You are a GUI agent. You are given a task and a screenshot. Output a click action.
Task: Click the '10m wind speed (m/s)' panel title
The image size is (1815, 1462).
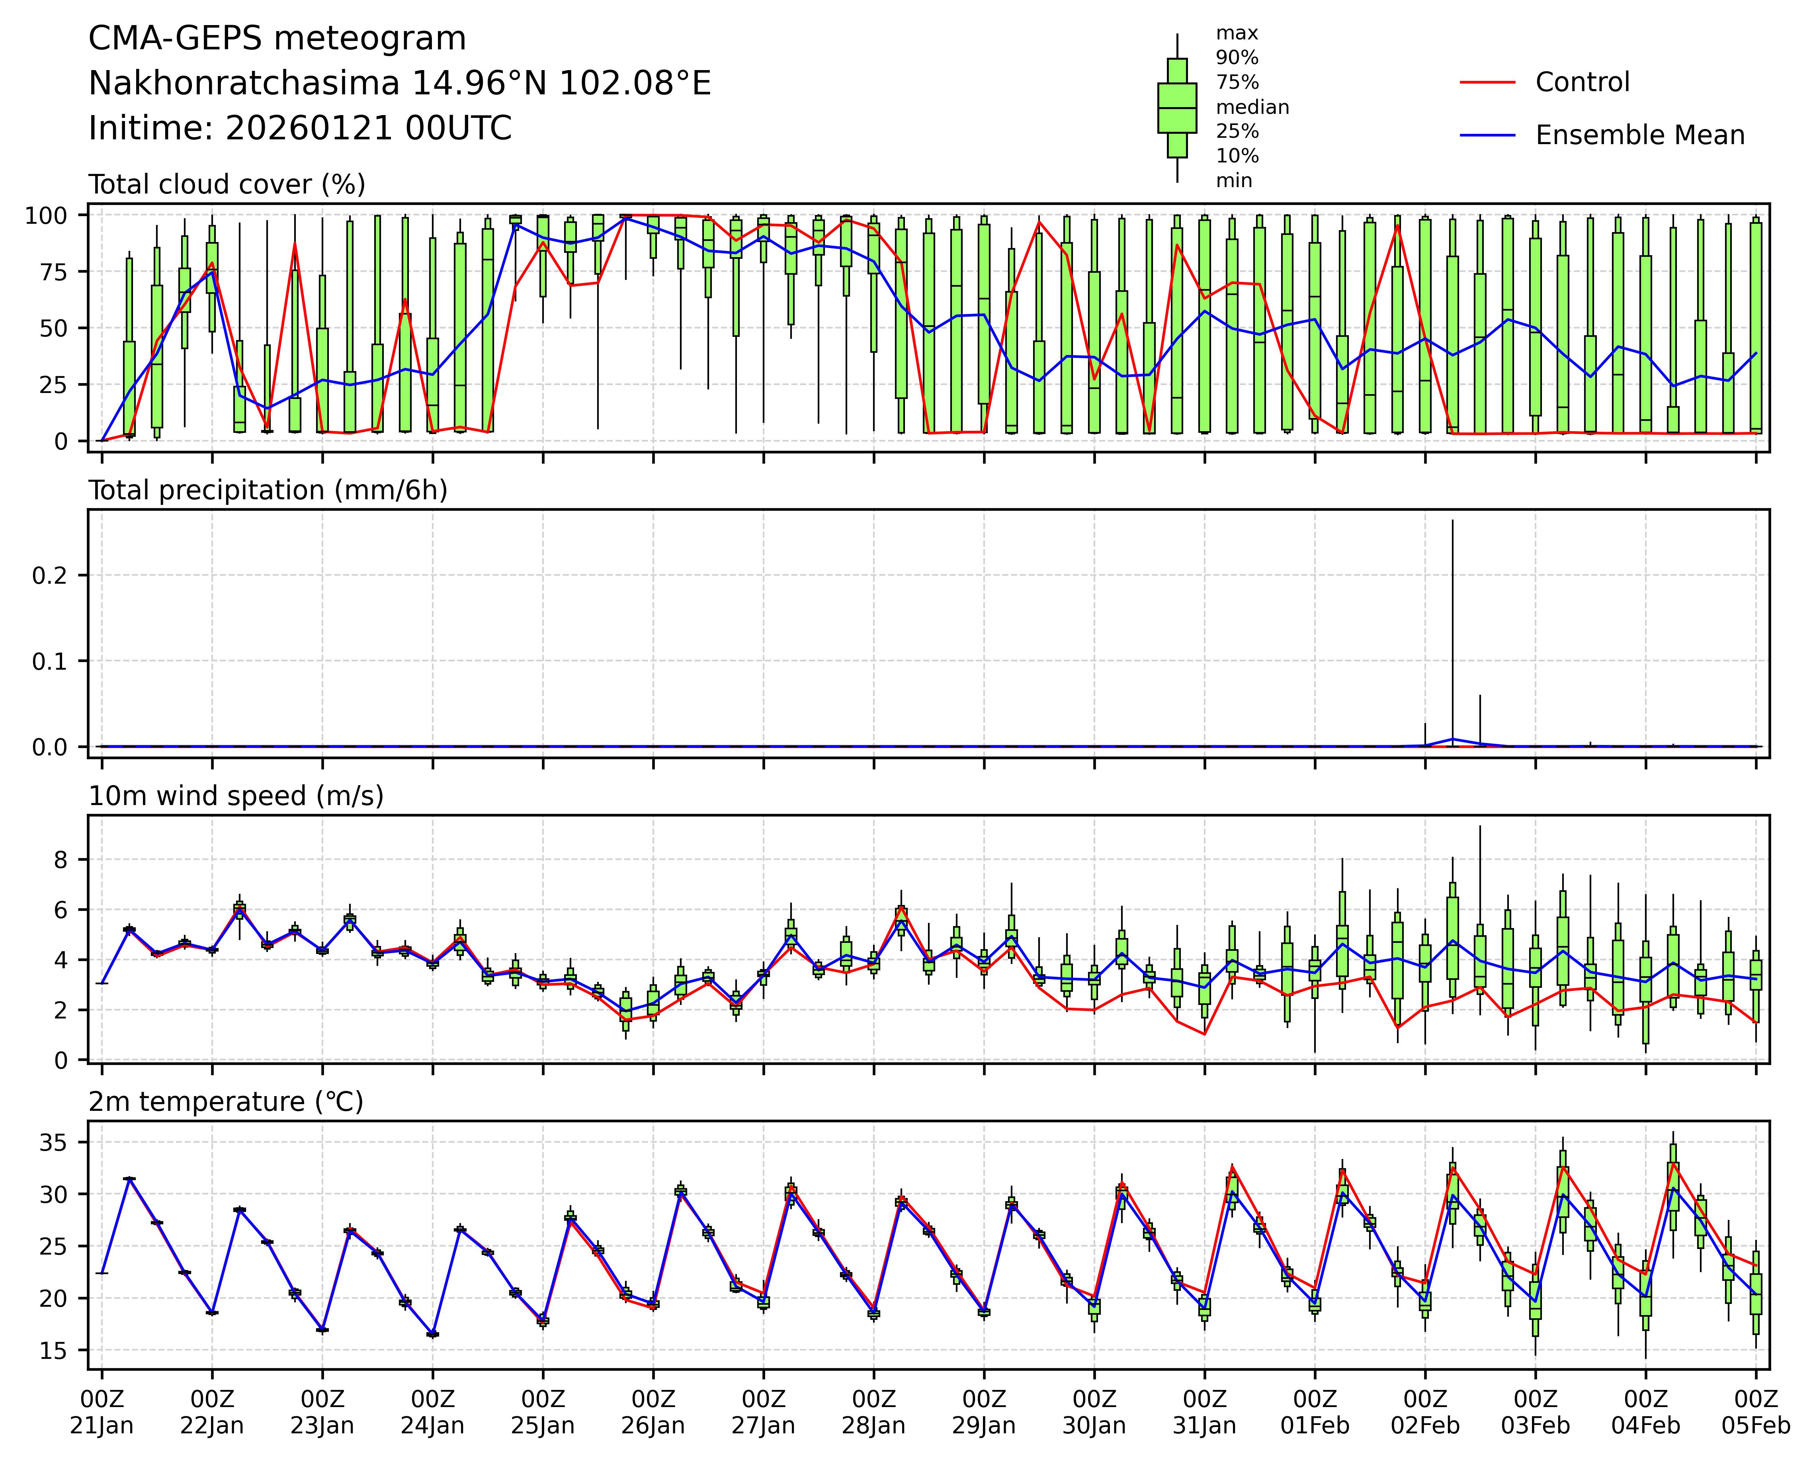point(236,796)
